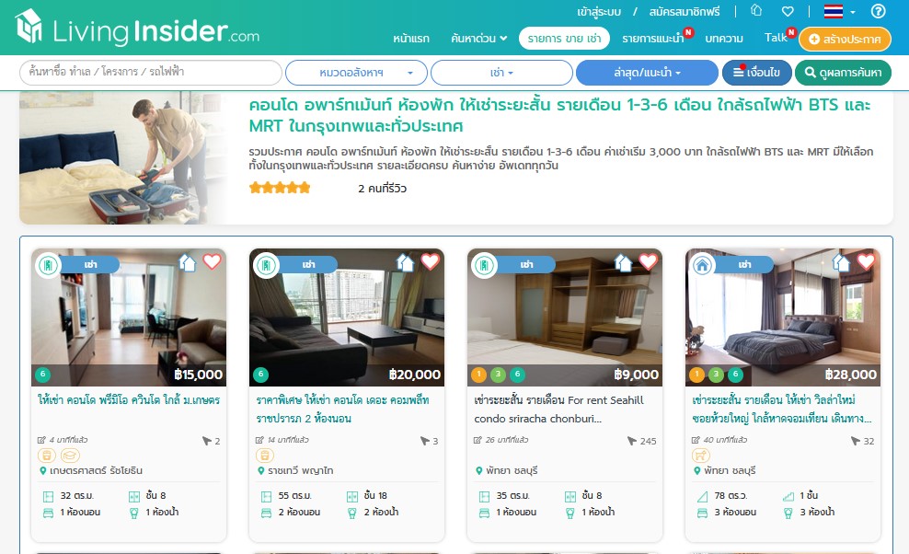Click the location/project search input field
The width and height of the screenshot is (909, 554).
pyautogui.click(x=151, y=73)
